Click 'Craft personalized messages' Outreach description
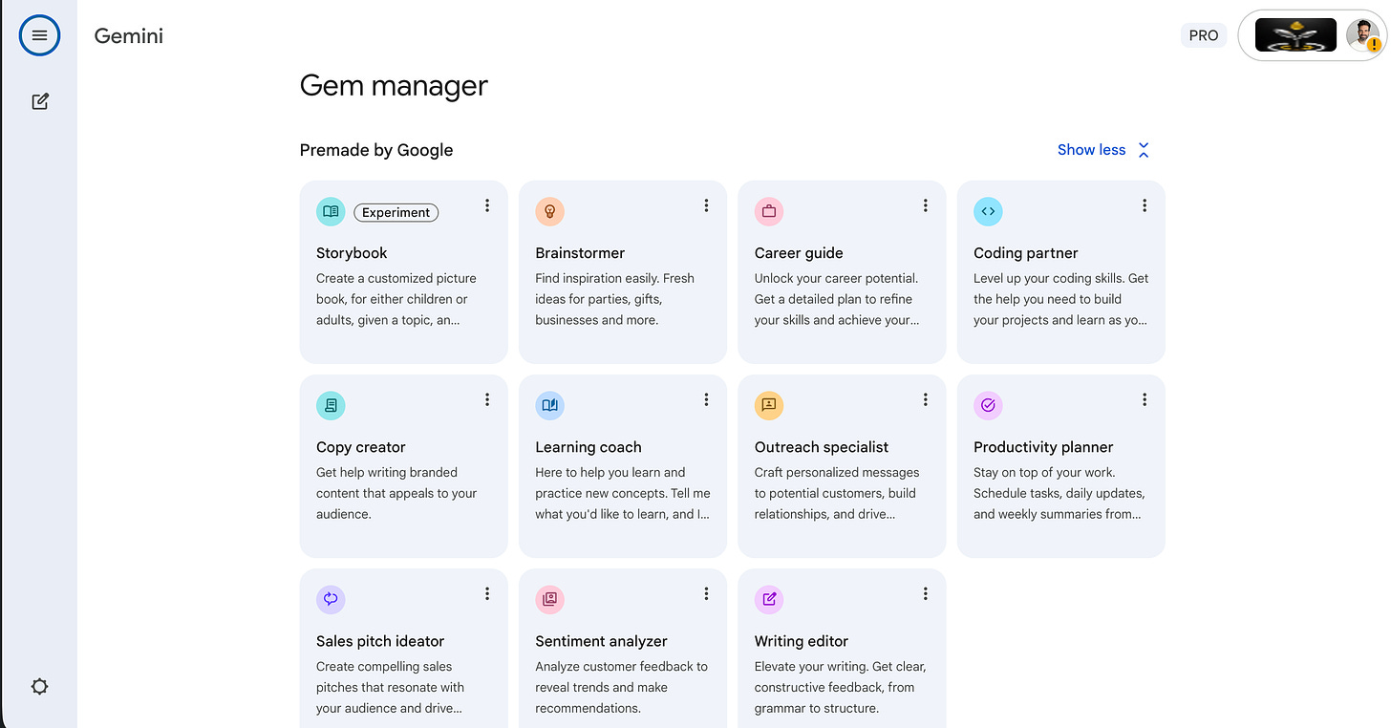 pyautogui.click(x=837, y=493)
